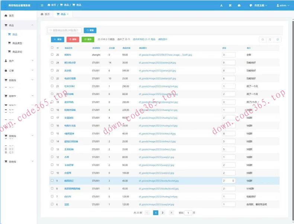The height and width of the screenshot is (224, 294).
Task: Toggle the select-all checkbox in table header
Action: [52, 48]
